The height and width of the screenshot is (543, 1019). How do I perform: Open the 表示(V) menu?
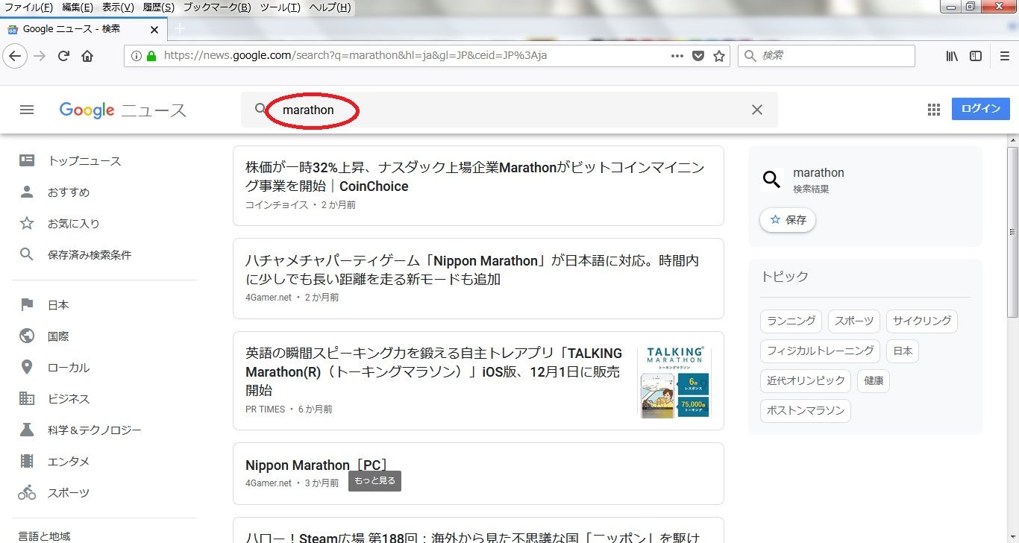[118, 7]
